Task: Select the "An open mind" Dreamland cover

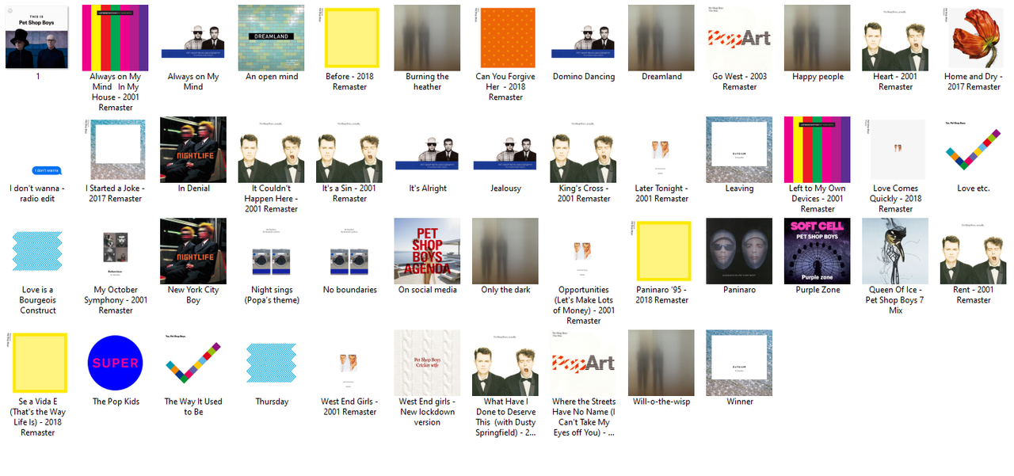Action: pyautogui.click(x=272, y=38)
